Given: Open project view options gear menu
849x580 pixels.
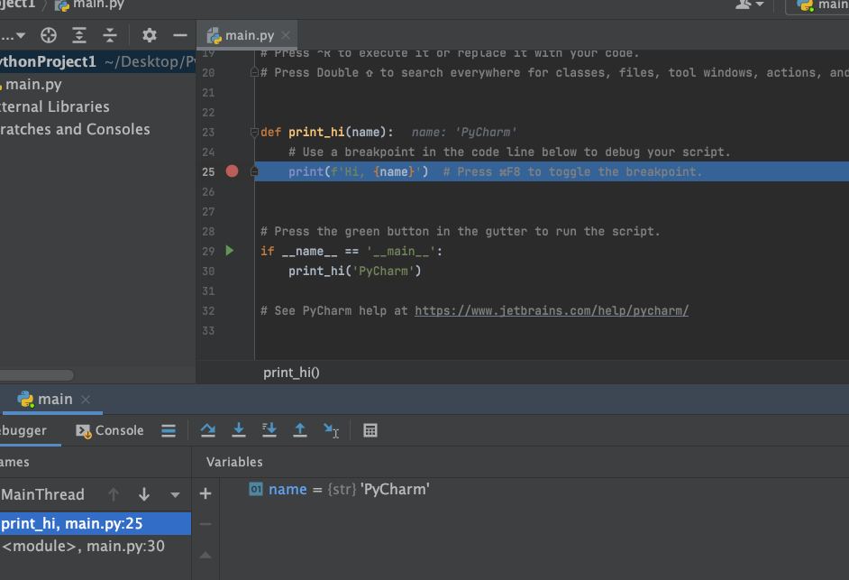Looking at the screenshot, I should pos(150,35).
